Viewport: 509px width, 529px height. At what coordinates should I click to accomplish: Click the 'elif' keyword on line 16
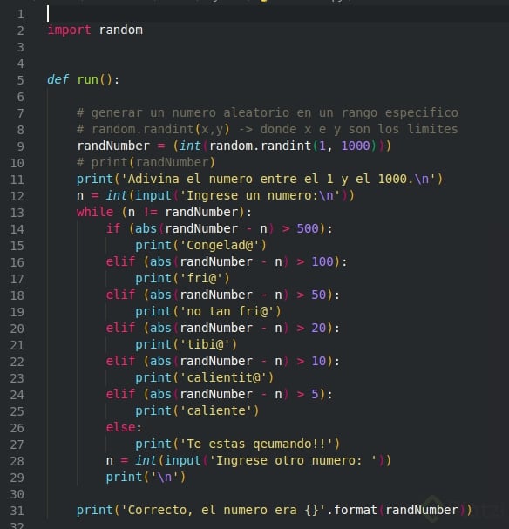click(x=121, y=261)
